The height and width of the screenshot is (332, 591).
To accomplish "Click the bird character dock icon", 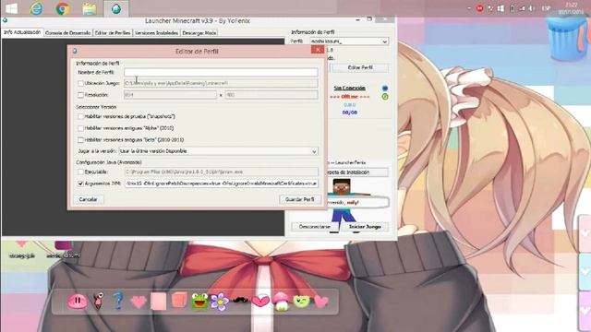I will pyautogui.click(x=98, y=302).
